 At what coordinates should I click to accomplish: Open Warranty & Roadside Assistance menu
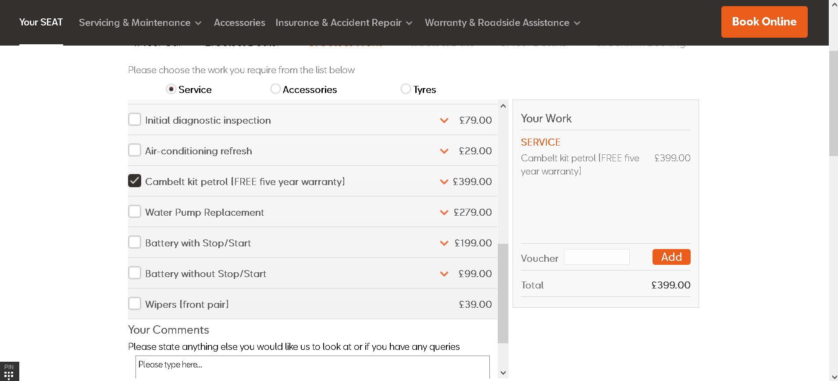point(502,23)
